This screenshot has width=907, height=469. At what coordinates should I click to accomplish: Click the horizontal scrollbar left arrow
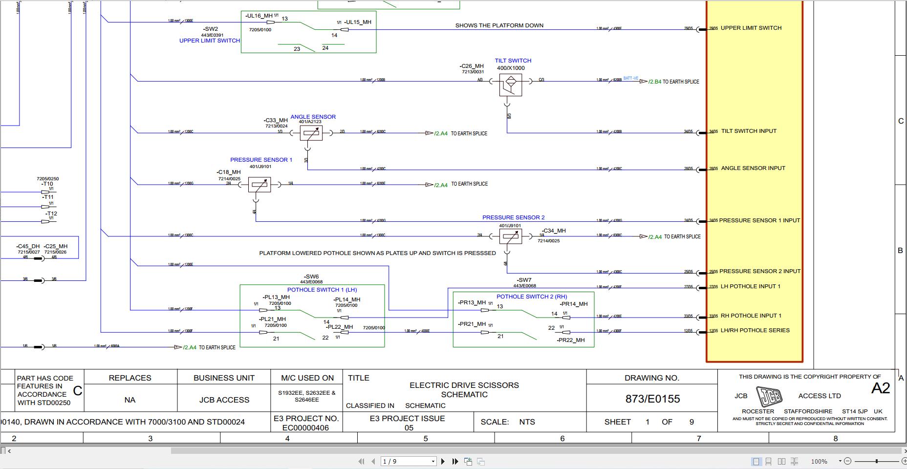point(10,451)
